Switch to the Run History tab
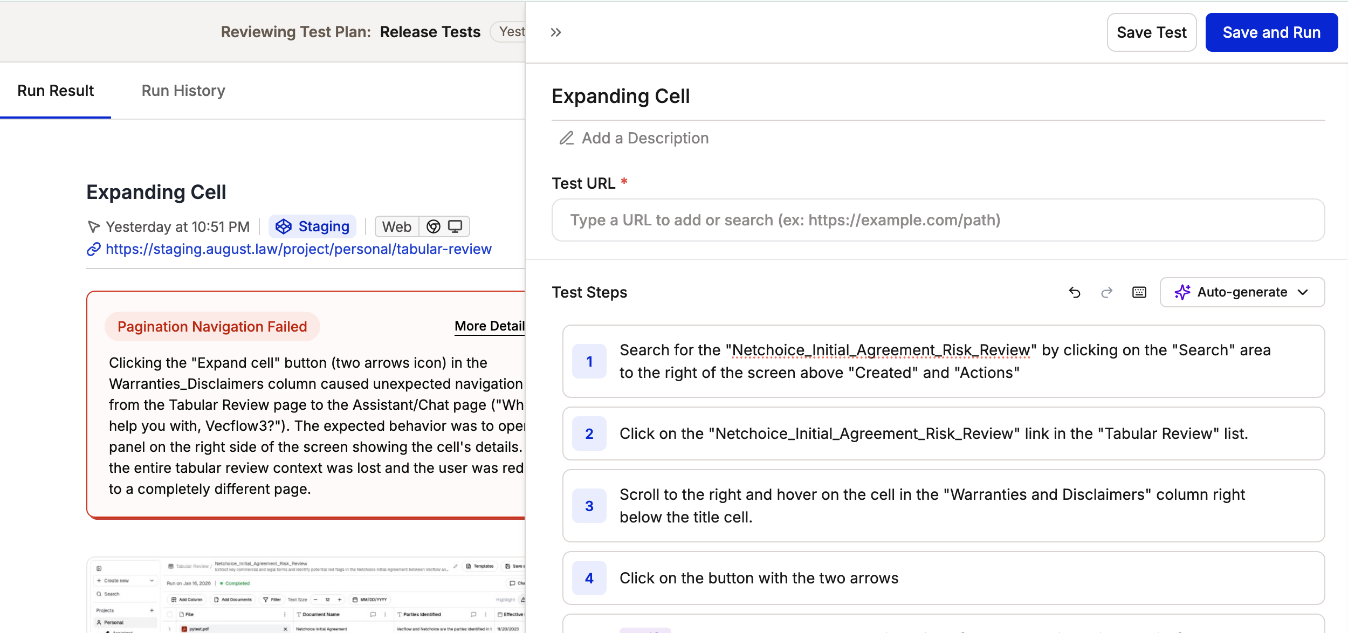Viewport: 1348px width, 633px height. (x=183, y=90)
